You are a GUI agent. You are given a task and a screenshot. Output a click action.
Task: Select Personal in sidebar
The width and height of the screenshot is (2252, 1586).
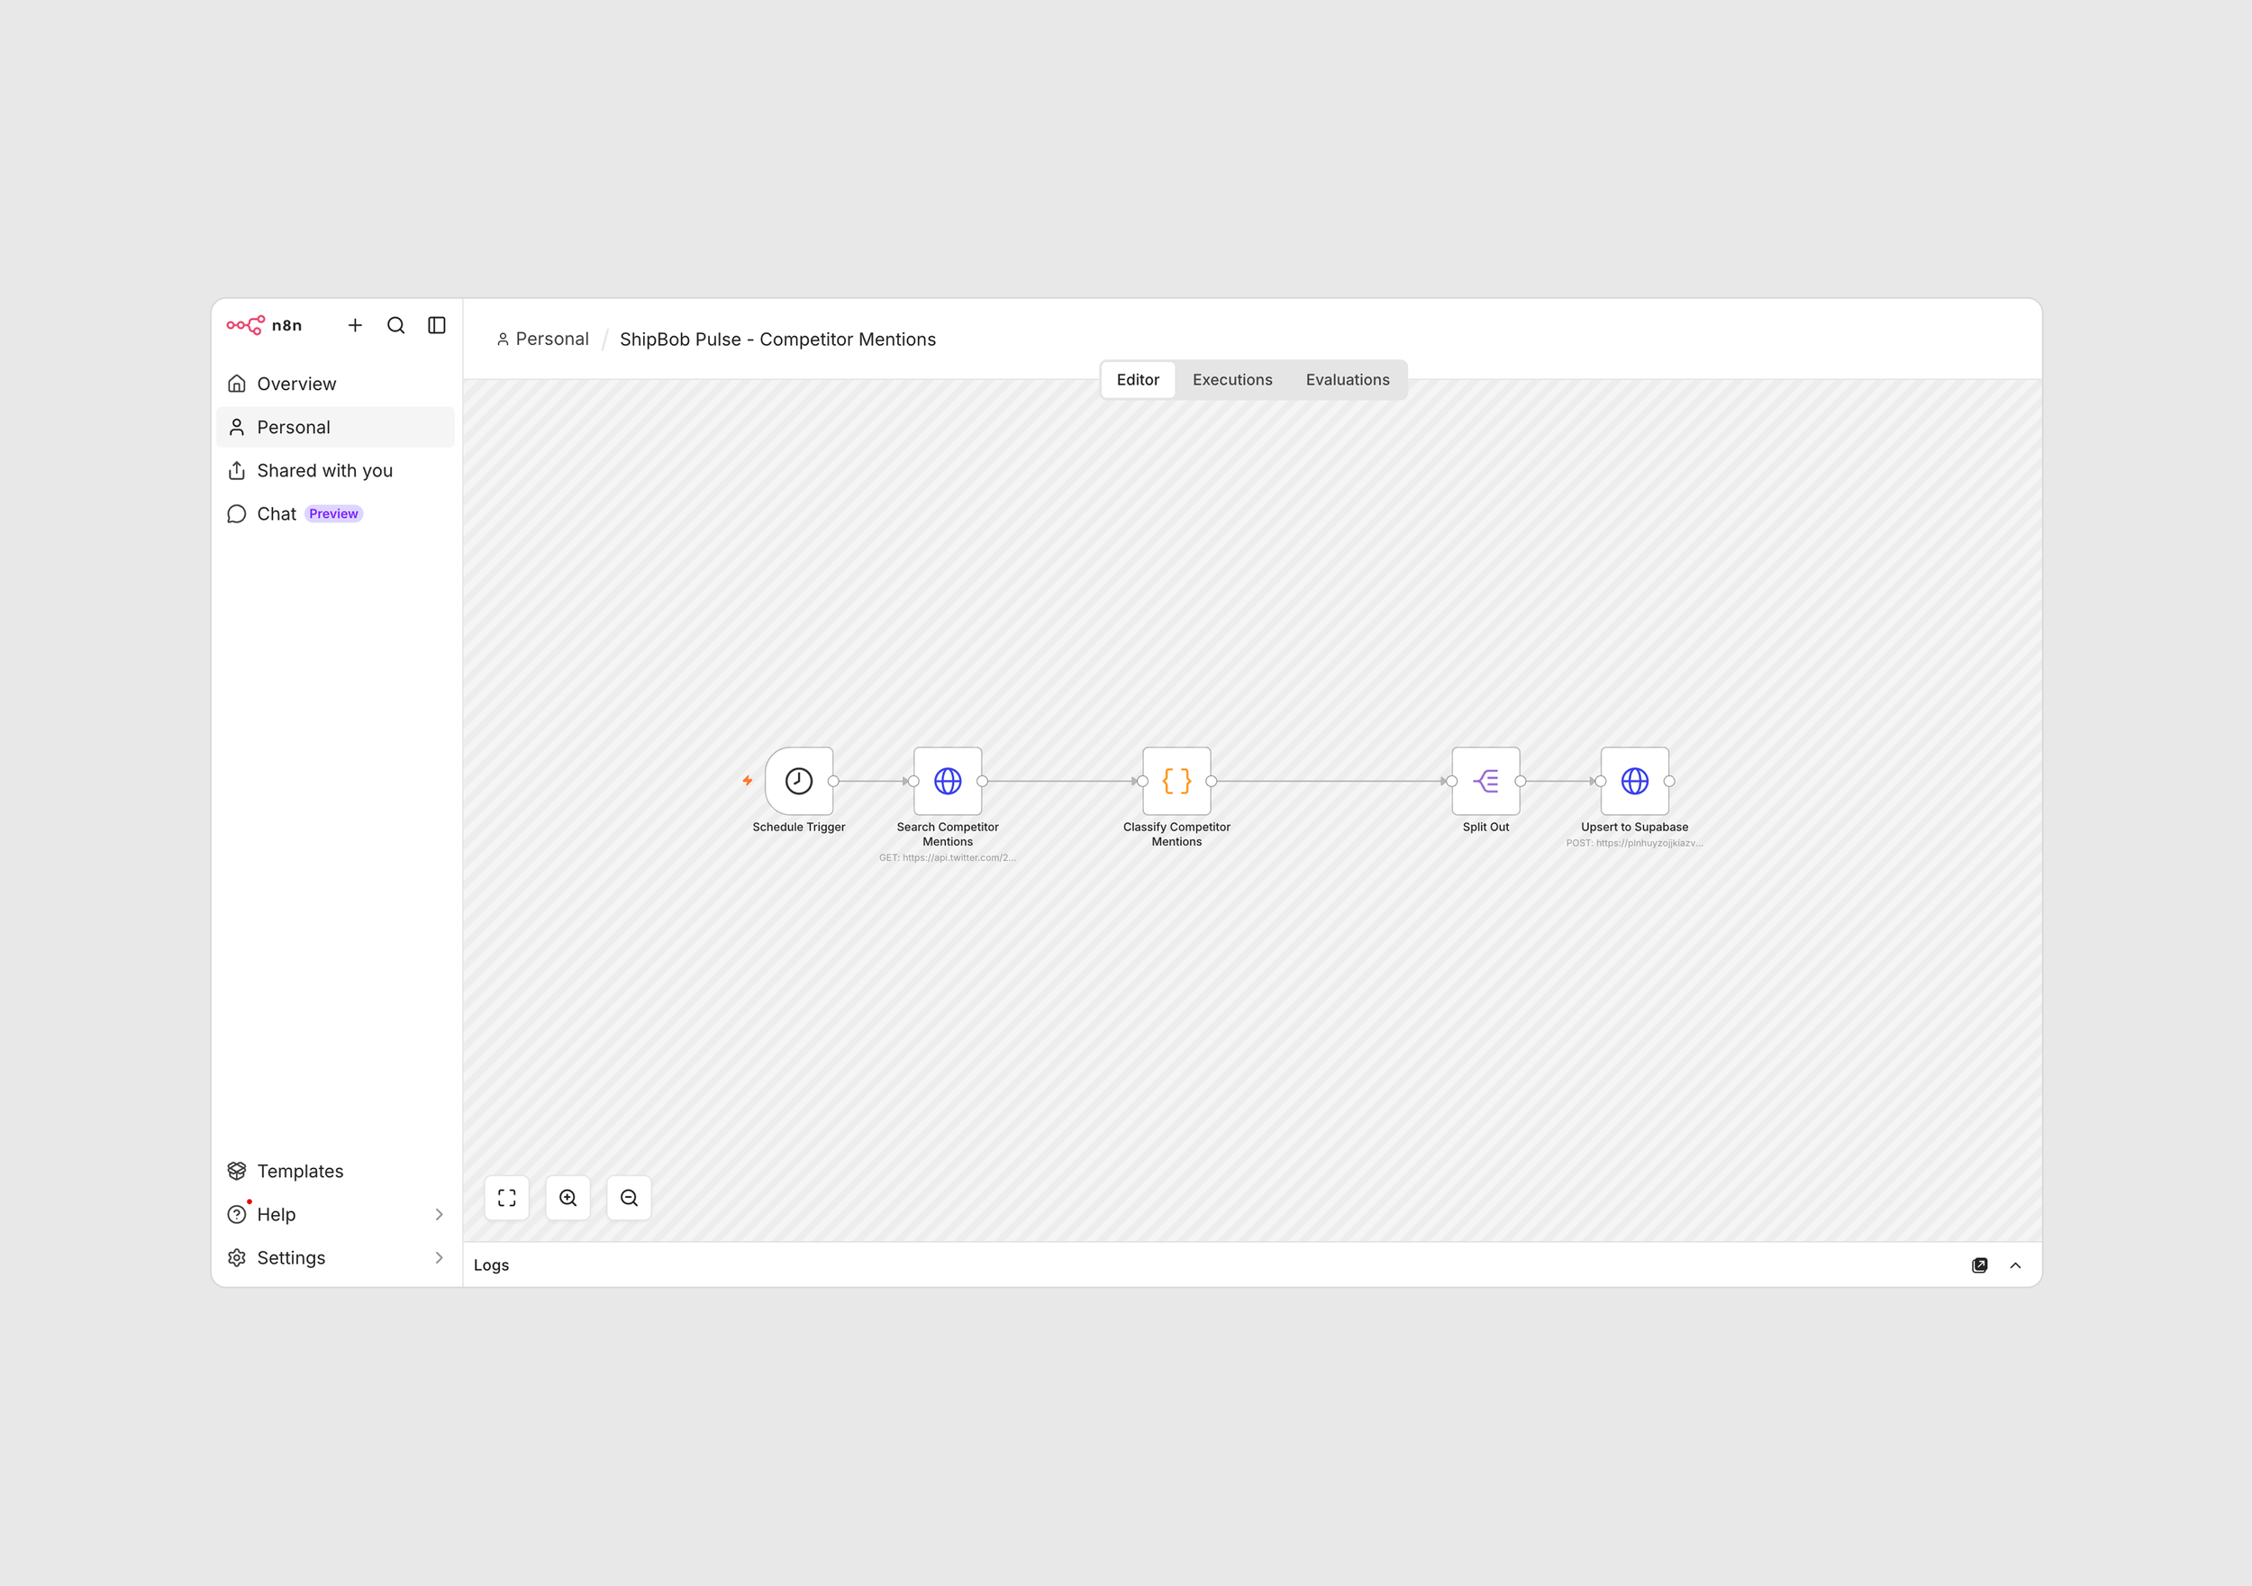335,427
